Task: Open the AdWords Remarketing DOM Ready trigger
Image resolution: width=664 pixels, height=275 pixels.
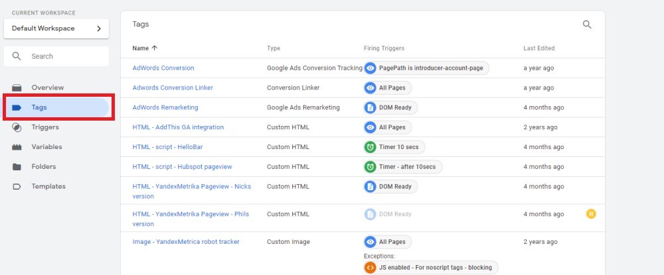Action: (390, 107)
